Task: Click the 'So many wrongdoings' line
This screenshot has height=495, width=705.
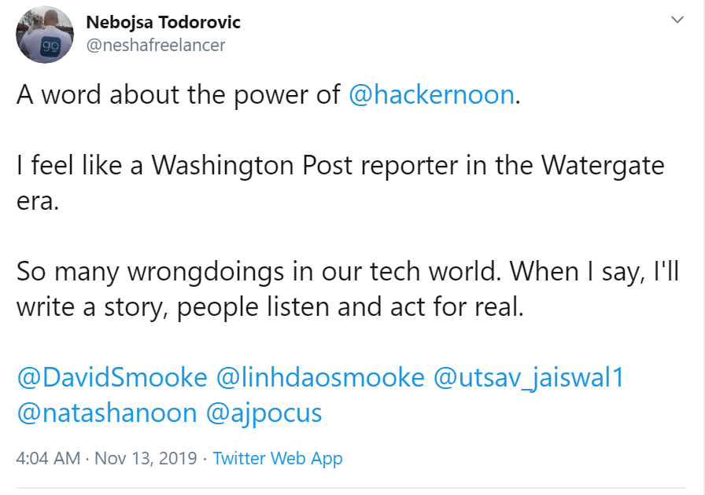Action: [x=348, y=271]
